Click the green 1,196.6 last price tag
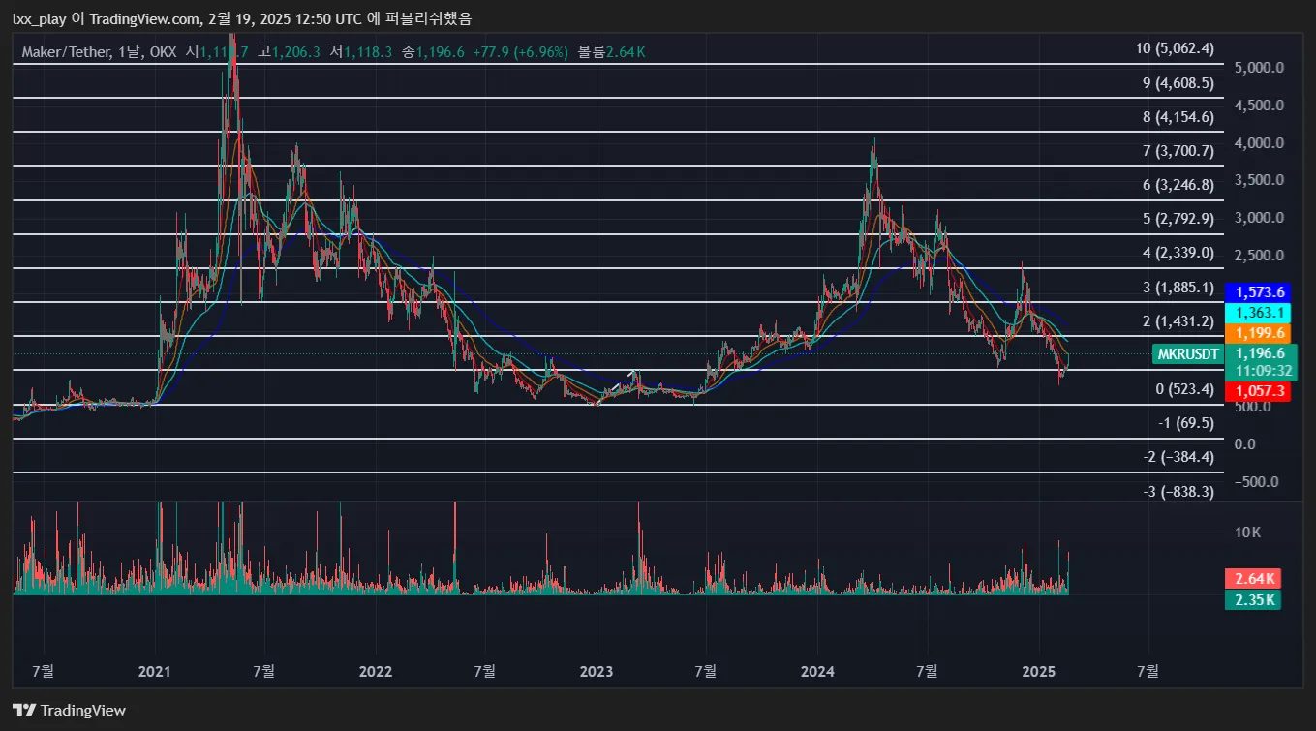 1260,353
